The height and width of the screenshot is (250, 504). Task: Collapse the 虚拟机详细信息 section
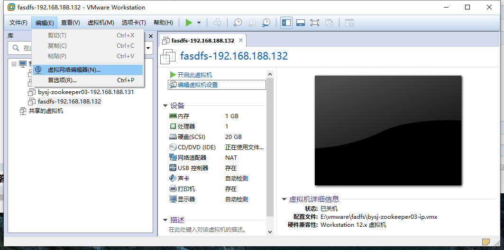pos(284,199)
